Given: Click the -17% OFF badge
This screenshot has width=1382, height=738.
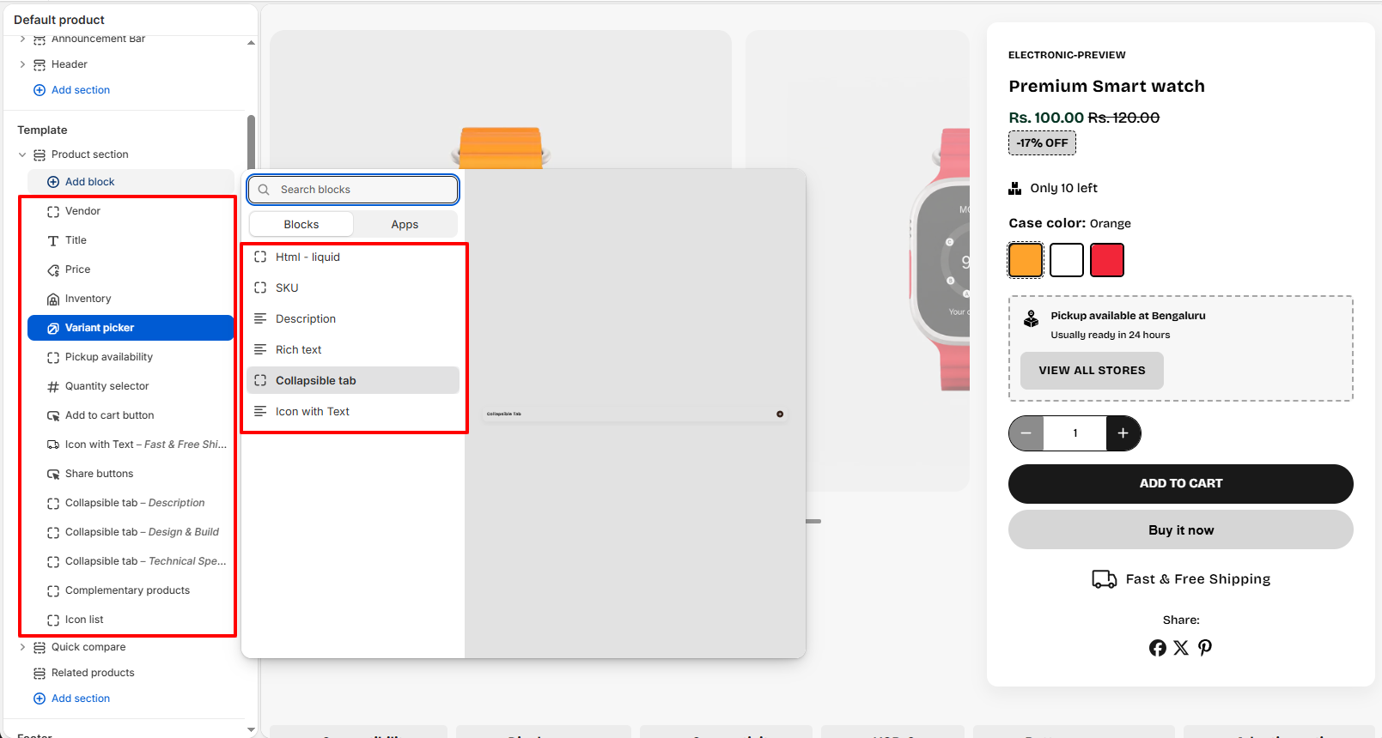Looking at the screenshot, I should pyautogui.click(x=1042, y=143).
